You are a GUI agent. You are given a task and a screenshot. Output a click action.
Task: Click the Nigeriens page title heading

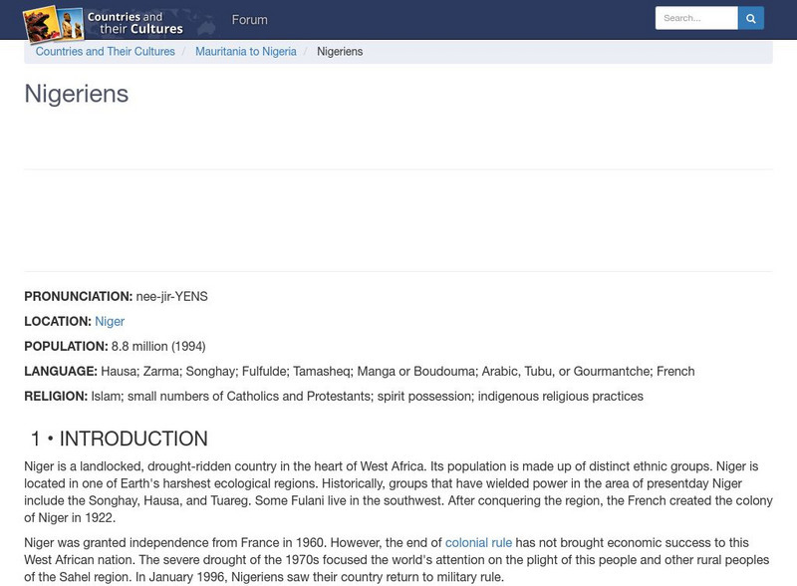click(x=77, y=94)
